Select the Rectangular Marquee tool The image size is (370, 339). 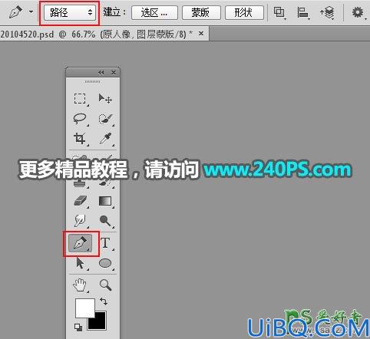click(80, 98)
